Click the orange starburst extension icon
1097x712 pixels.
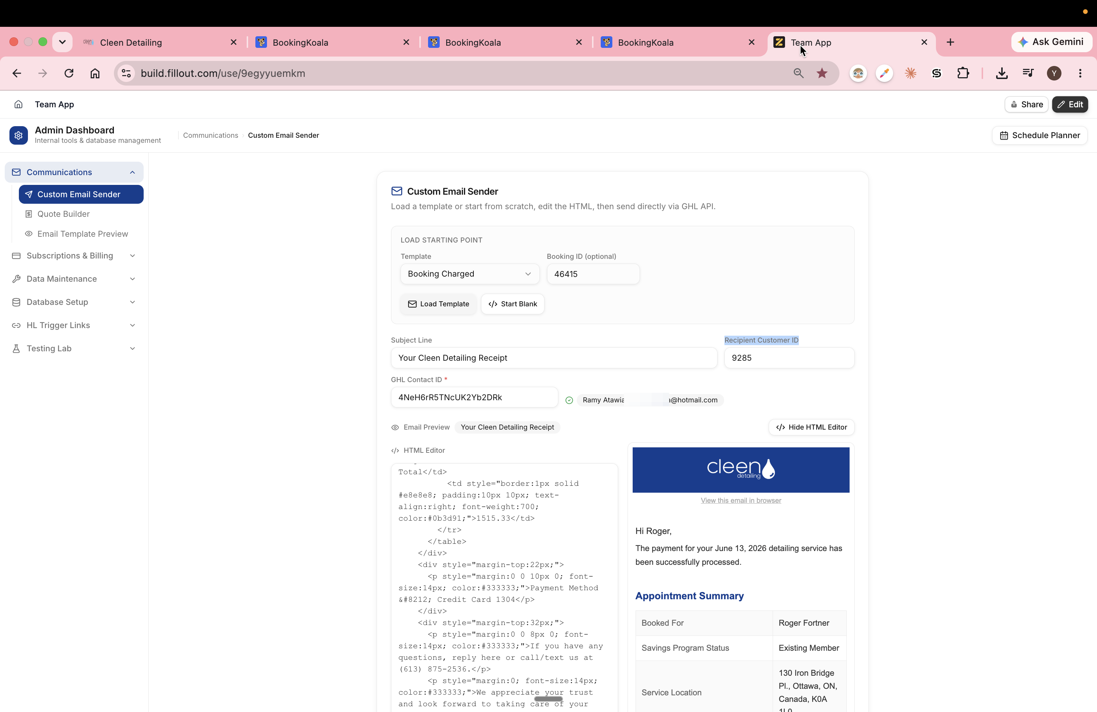coord(910,73)
